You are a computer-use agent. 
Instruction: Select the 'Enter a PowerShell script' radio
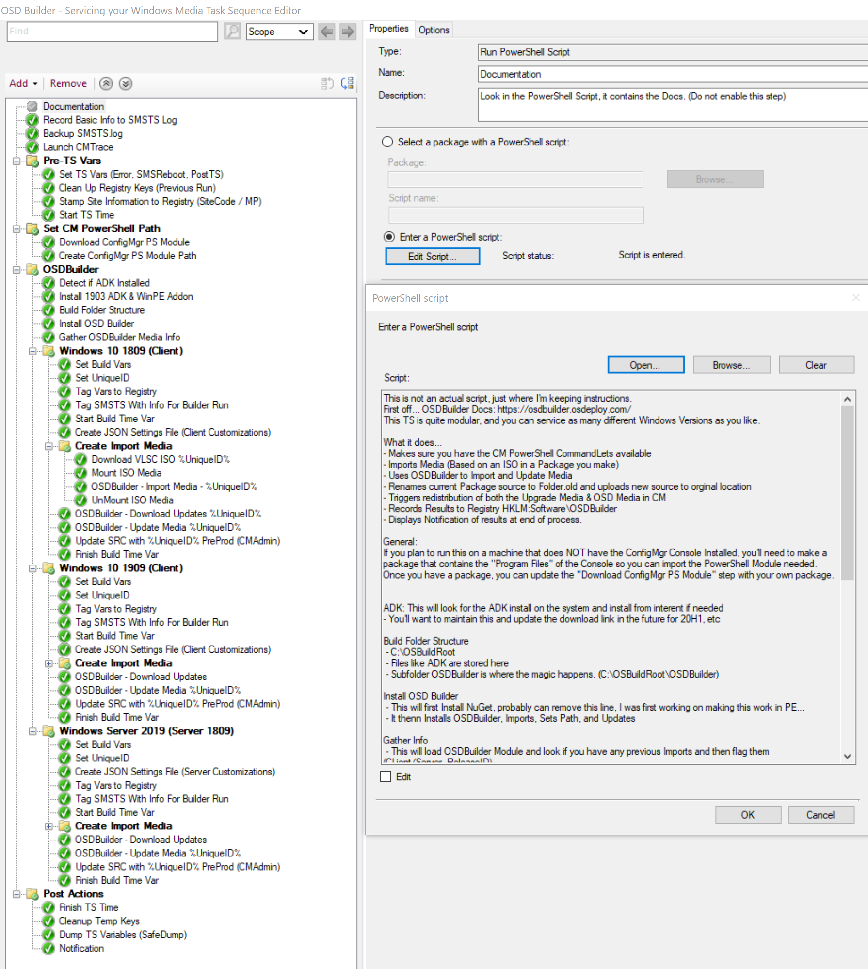point(389,237)
